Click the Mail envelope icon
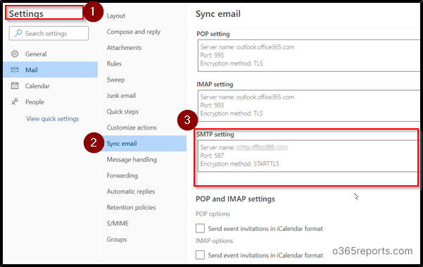Viewport: 423px width, 267px height. click(x=15, y=70)
